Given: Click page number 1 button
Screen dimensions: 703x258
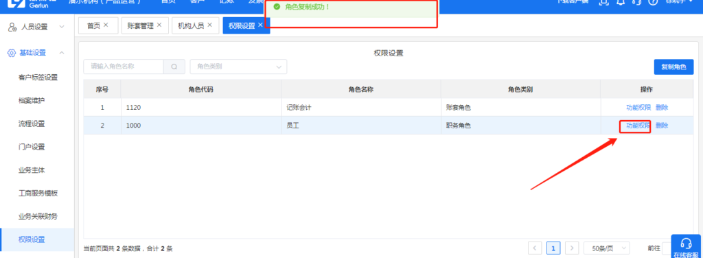Looking at the screenshot, I should pos(553,248).
